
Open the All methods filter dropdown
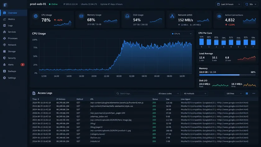pos(195,94)
